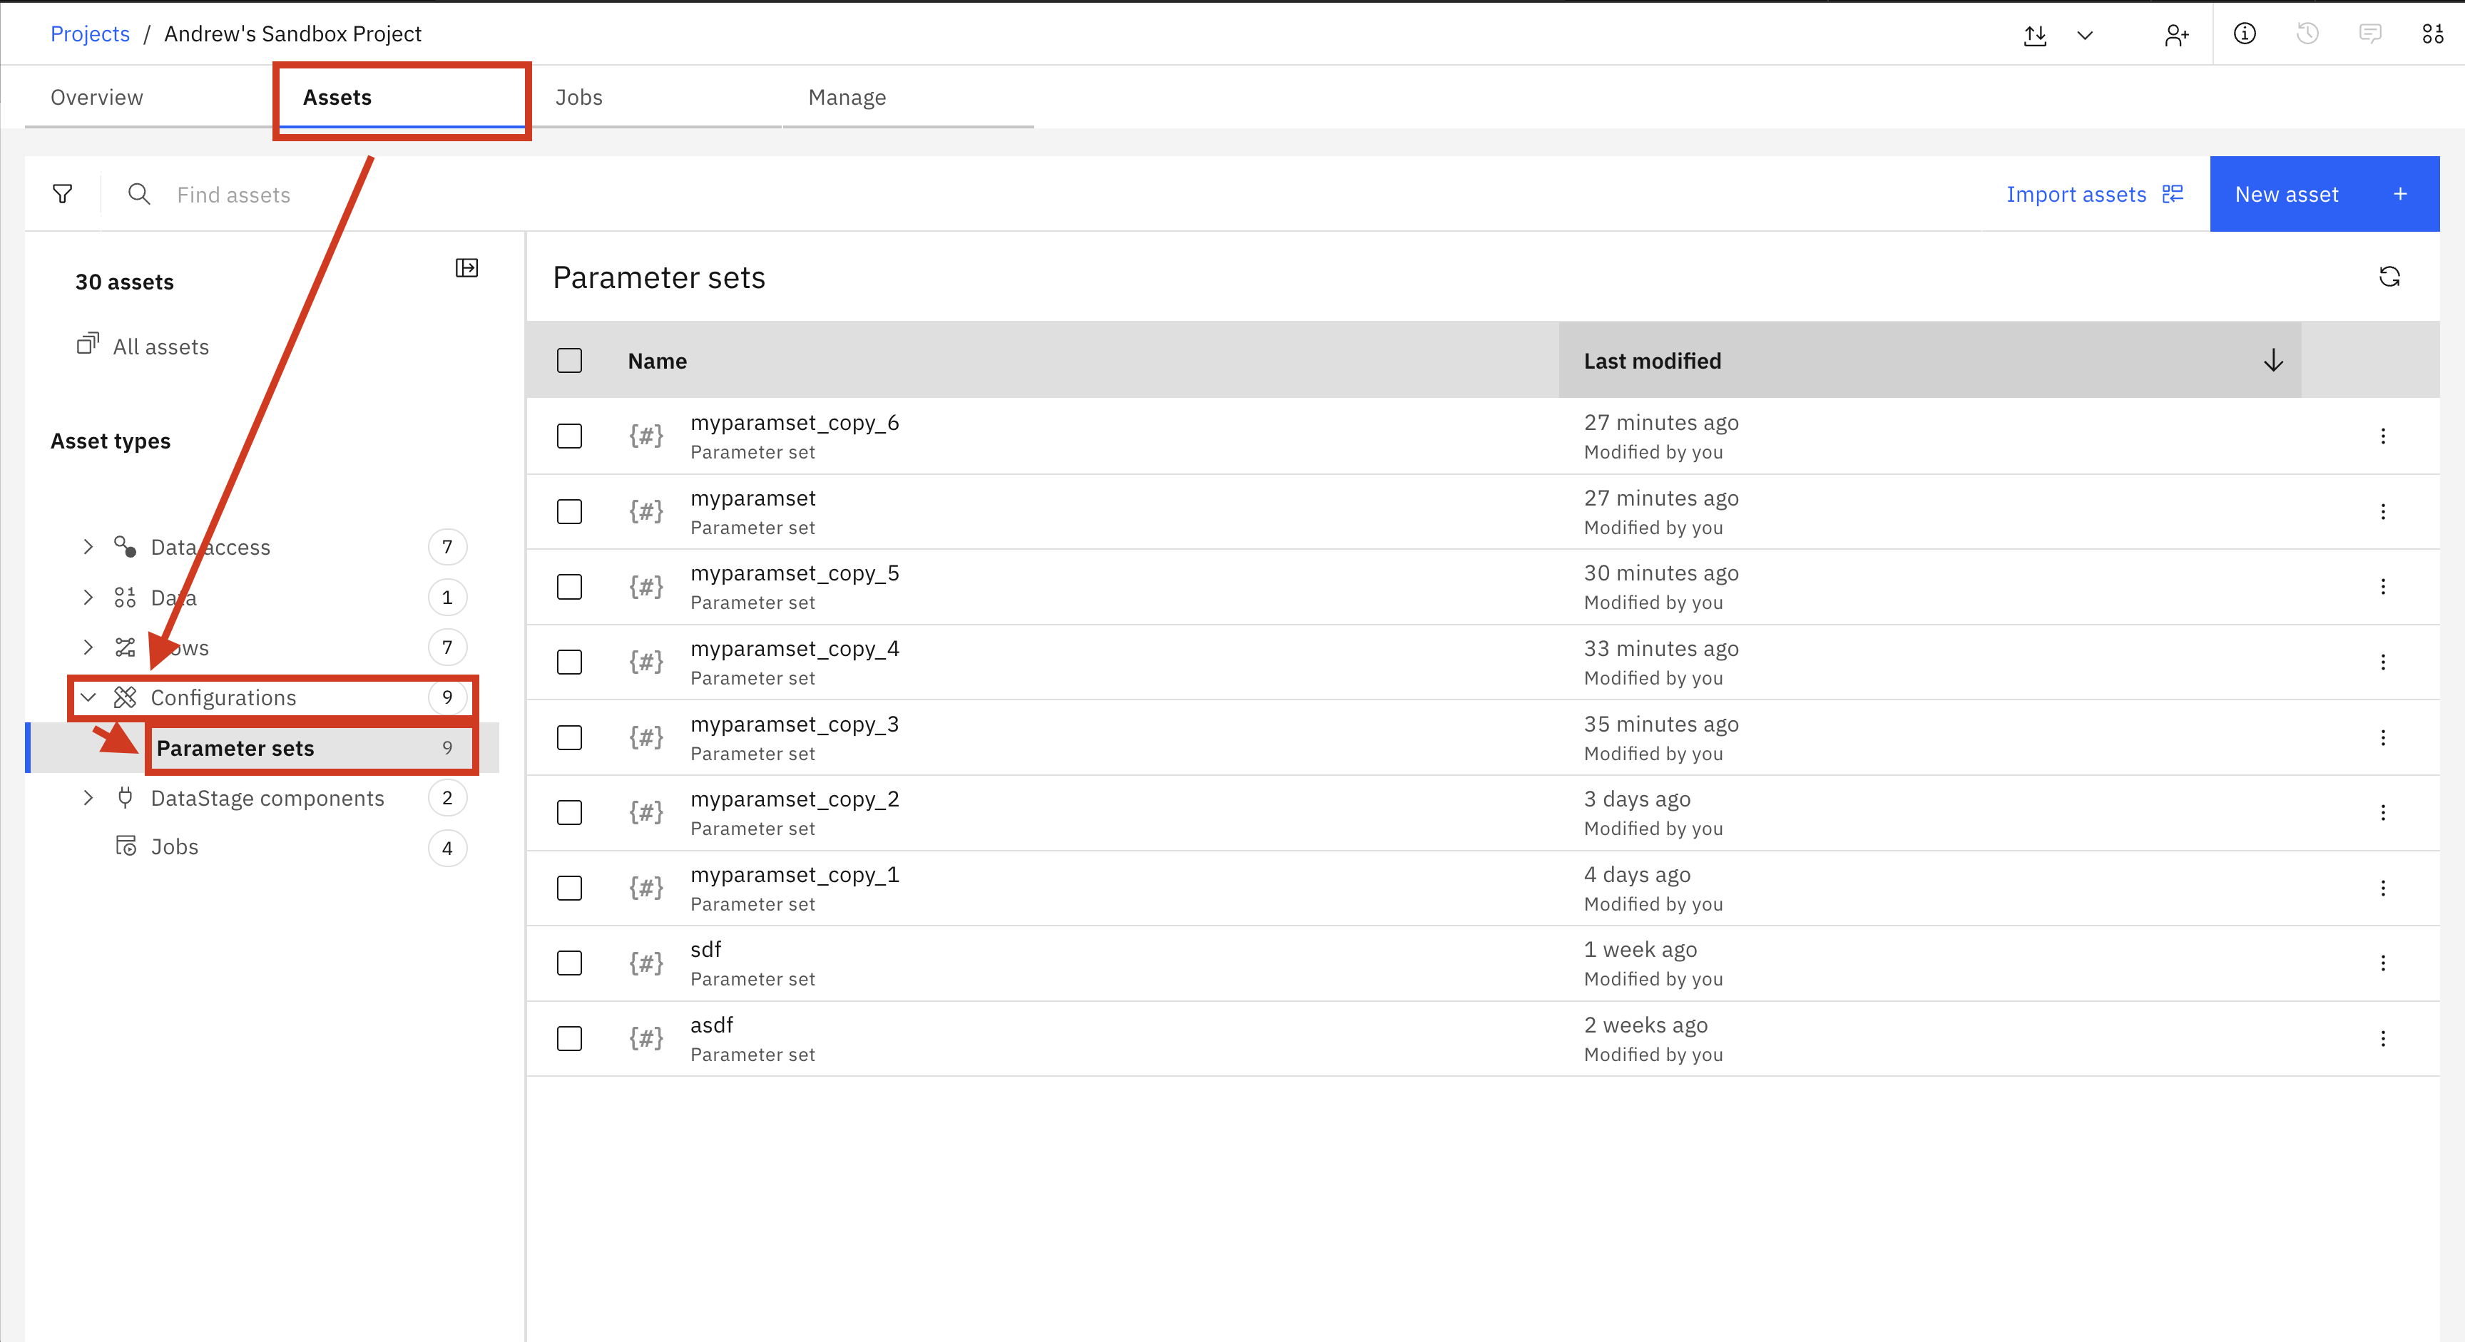Open the project information icon

click(x=2244, y=34)
